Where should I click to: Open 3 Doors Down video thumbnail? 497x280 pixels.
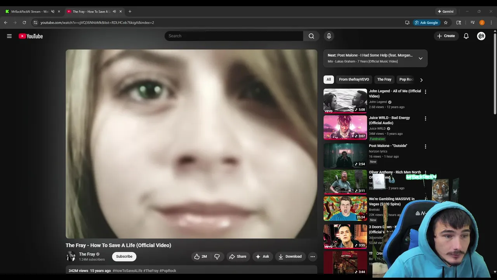click(x=345, y=236)
